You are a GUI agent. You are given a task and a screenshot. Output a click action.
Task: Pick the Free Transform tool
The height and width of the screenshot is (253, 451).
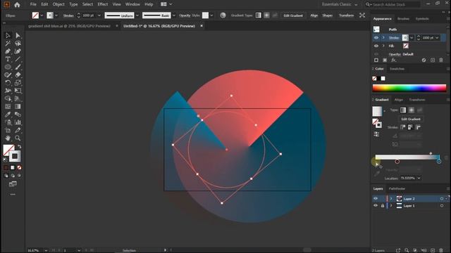coord(18,91)
